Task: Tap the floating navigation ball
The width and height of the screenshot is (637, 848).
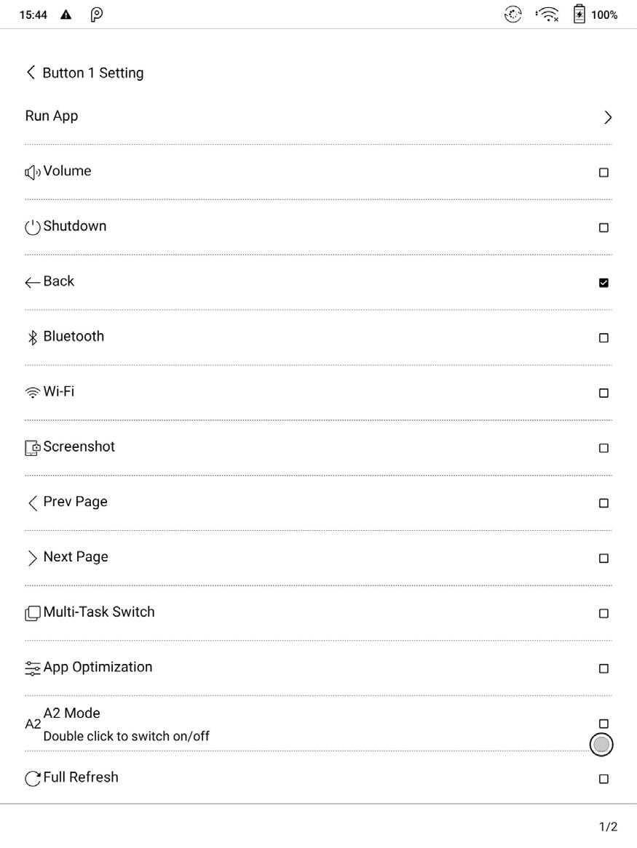Action: pos(601,744)
